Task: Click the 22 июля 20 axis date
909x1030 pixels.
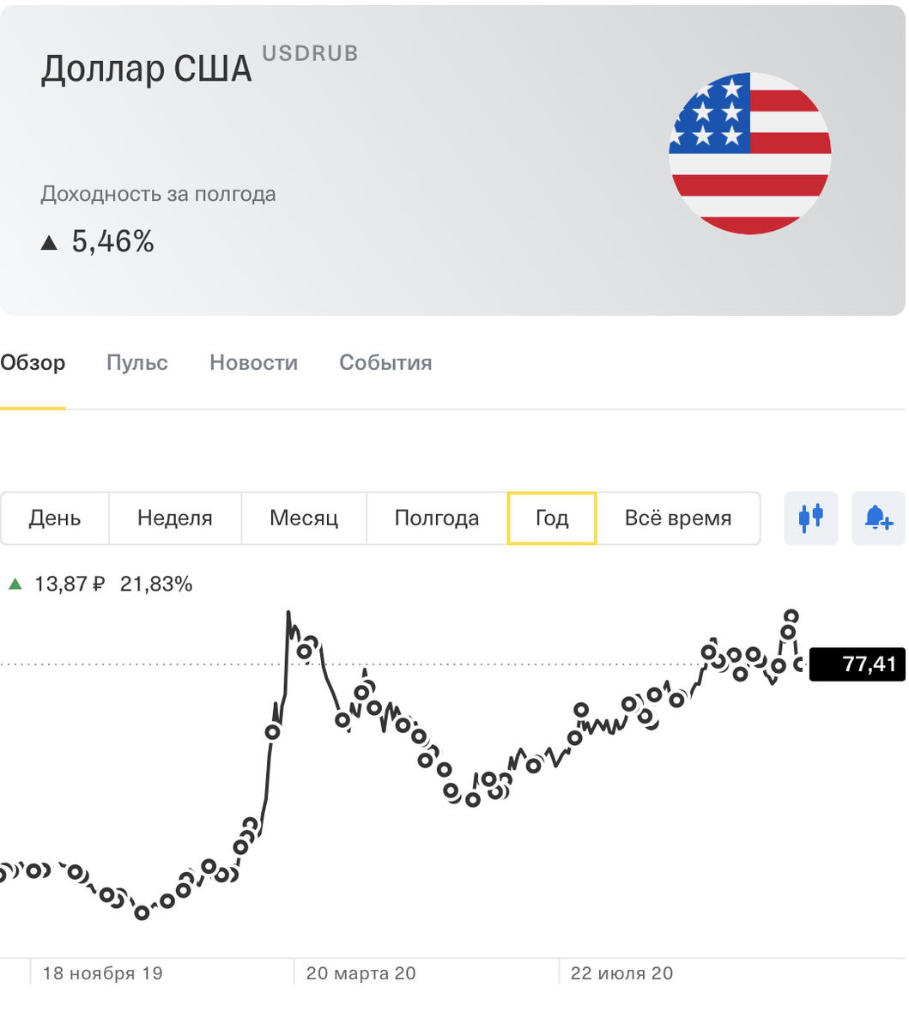Action: (621, 973)
